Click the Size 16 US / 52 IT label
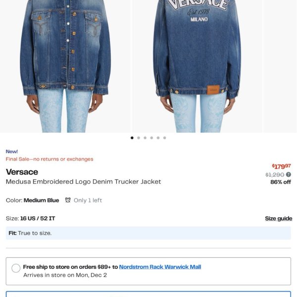Screen dimensions: 297x297 coord(31,218)
